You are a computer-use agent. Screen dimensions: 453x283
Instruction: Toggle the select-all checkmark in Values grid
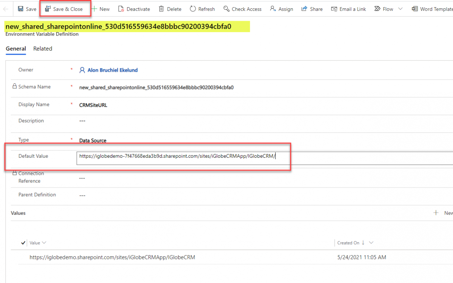click(x=24, y=243)
